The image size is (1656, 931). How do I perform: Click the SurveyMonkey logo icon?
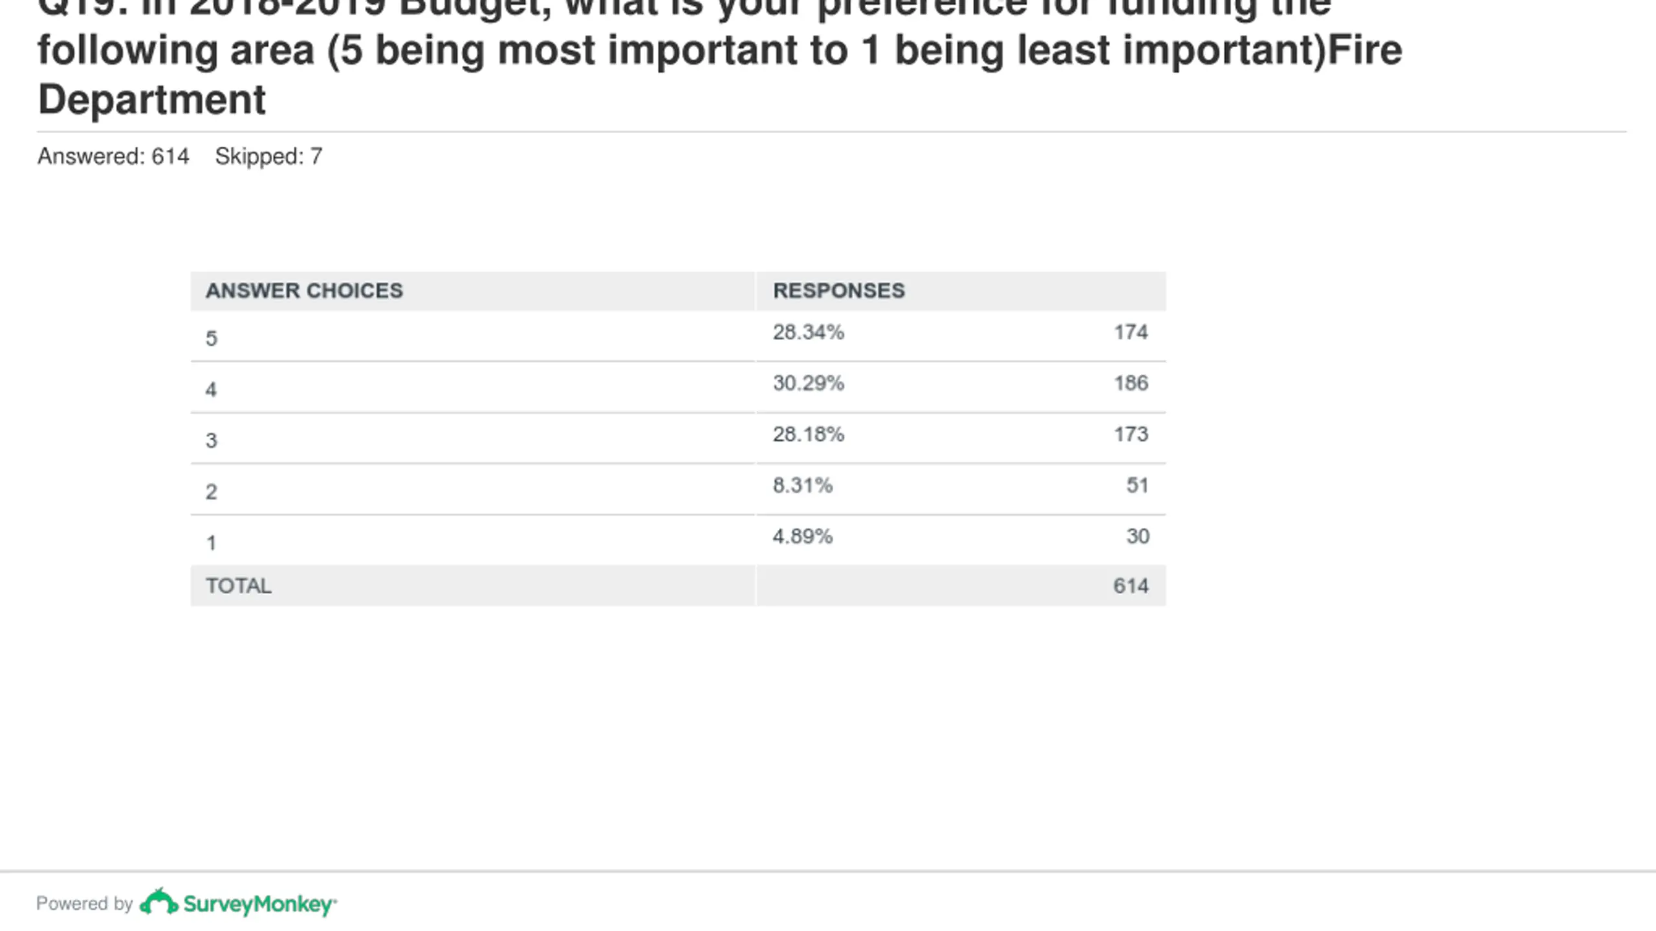[158, 902]
